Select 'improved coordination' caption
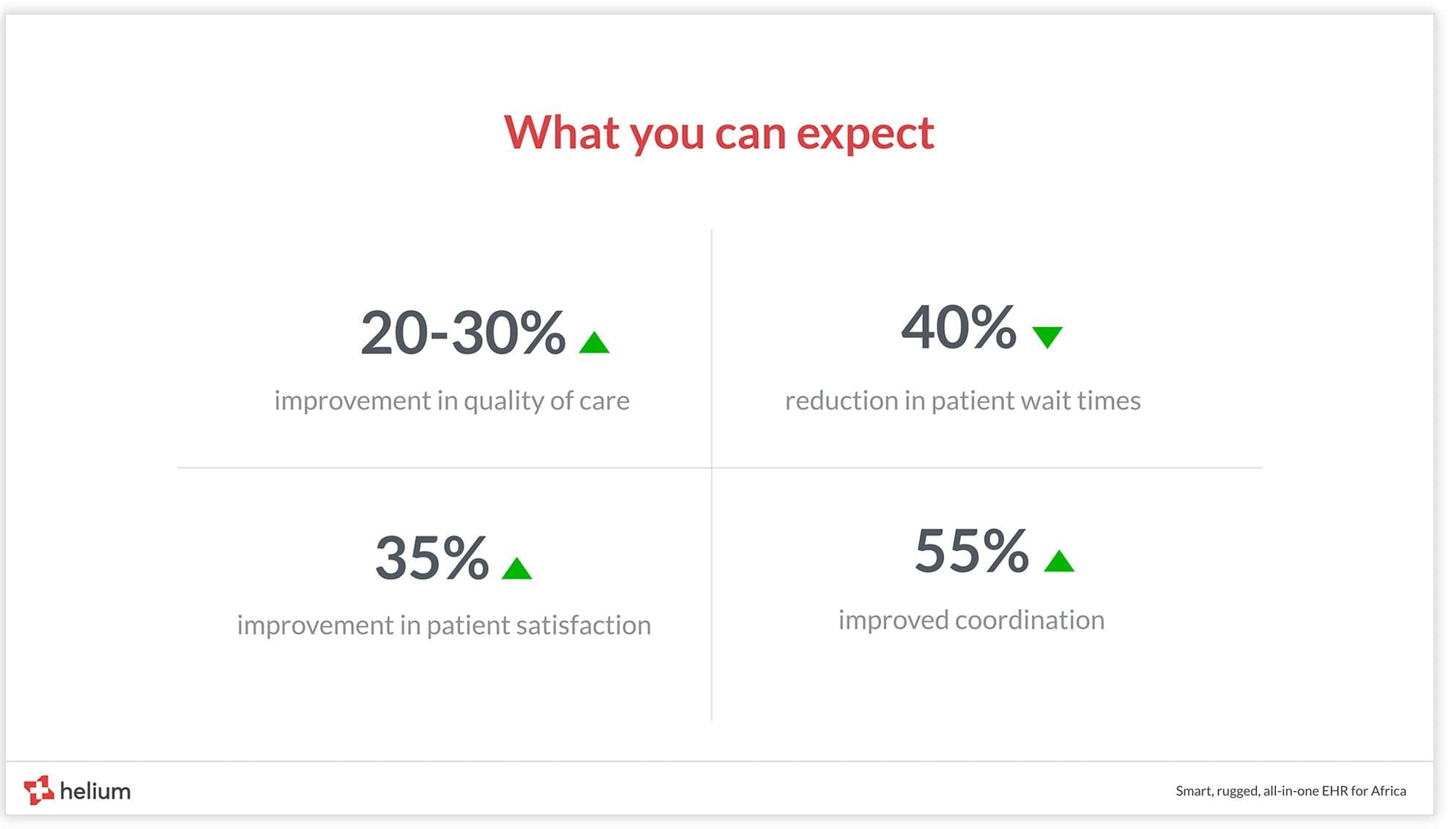The width and height of the screenshot is (1448, 829). tap(971, 620)
